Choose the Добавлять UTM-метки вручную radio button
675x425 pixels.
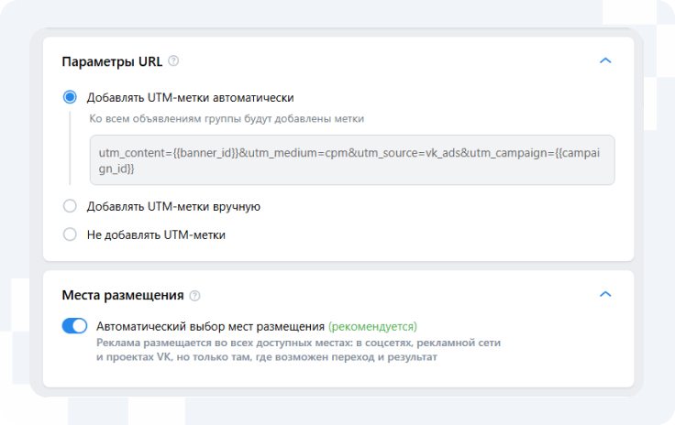pyautogui.click(x=70, y=206)
